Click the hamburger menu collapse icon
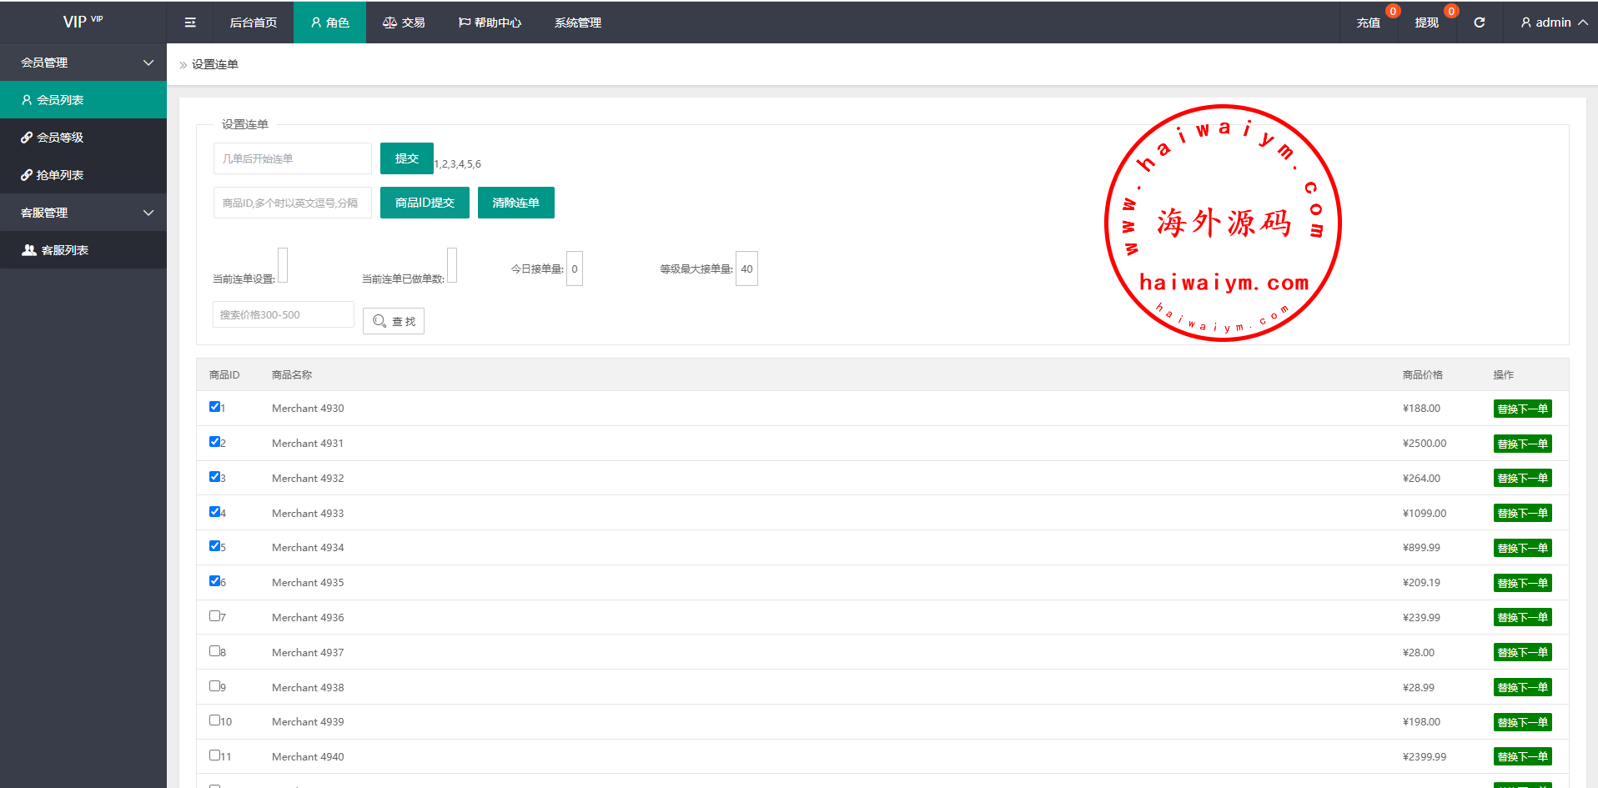This screenshot has height=788, width=1598. pyautogui.click(x=190, y=23)
